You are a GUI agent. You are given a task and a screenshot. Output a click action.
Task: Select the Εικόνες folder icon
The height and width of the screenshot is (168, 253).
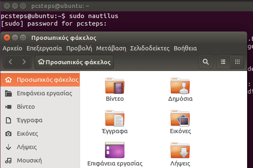pos(180,118)
